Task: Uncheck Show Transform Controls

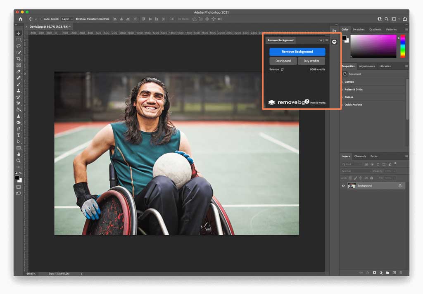Action: pyautogui.click(x=77, y=19)
